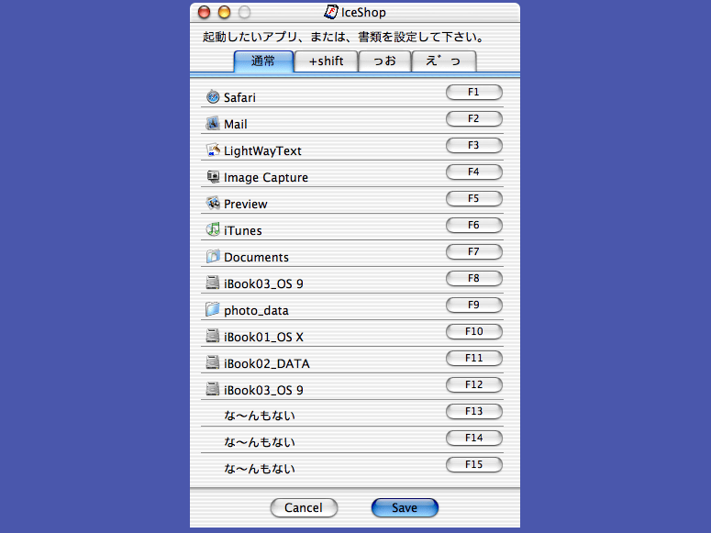Save the launcher assignments
Screen dimensions: 711x533
click(405, 507)
